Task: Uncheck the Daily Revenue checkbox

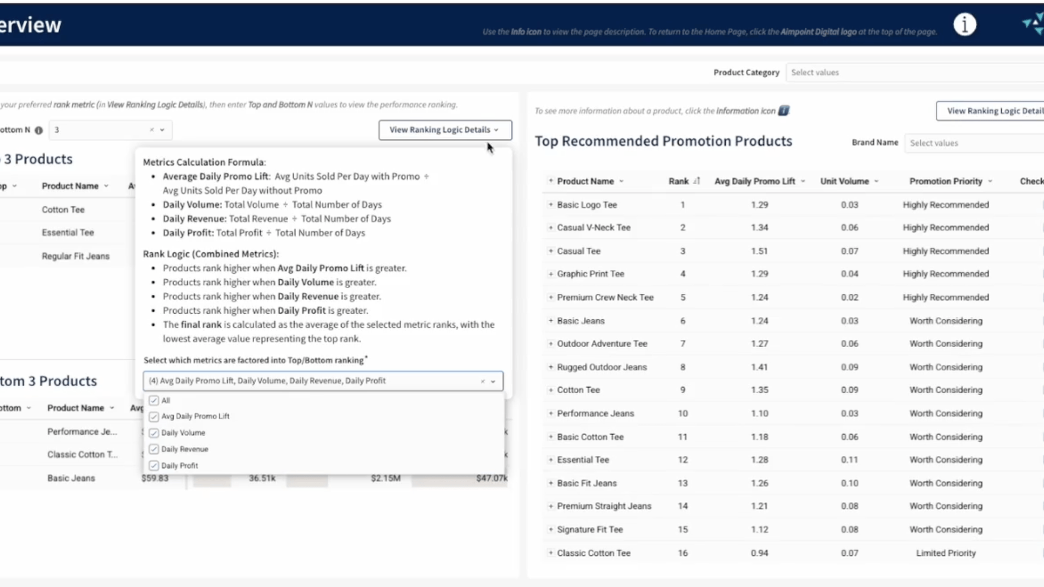Action: tap(154, 449)
